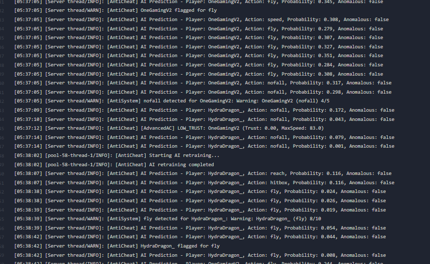Click the HydraDragon_ fly line with Probability 0.008

200,255
